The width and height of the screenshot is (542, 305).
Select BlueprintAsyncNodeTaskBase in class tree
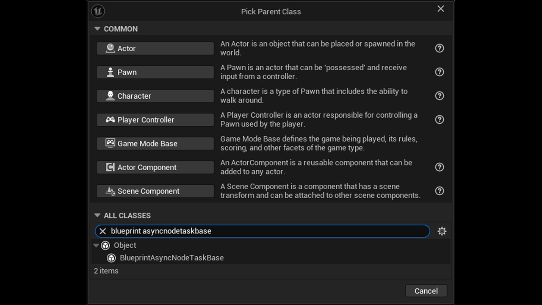tap(171, 258)
